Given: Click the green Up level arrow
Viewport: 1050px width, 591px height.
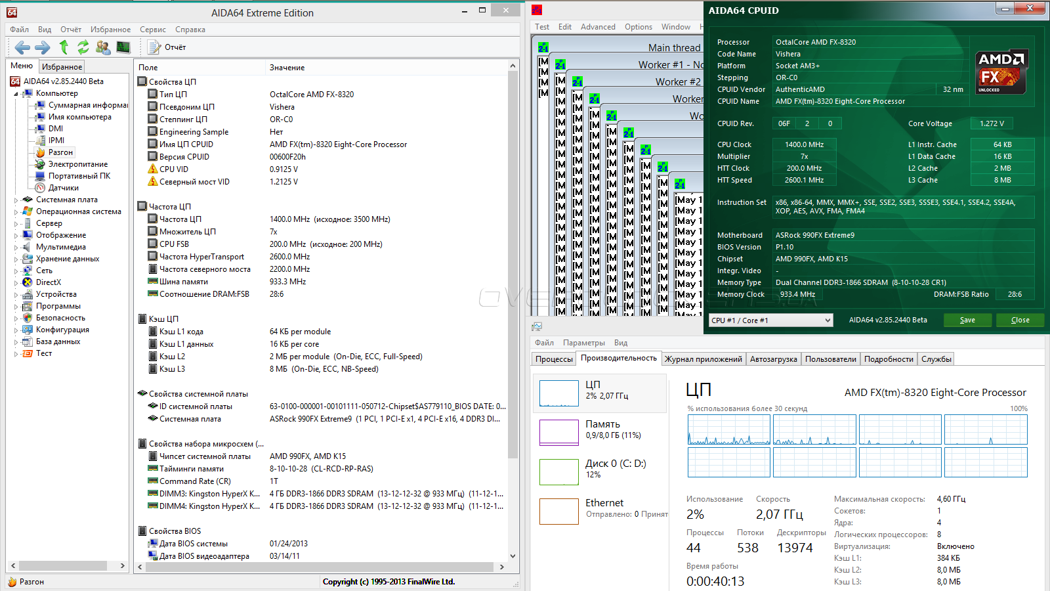Looking at the screenshot, I should pyautogui.click(x=64, y=47).
